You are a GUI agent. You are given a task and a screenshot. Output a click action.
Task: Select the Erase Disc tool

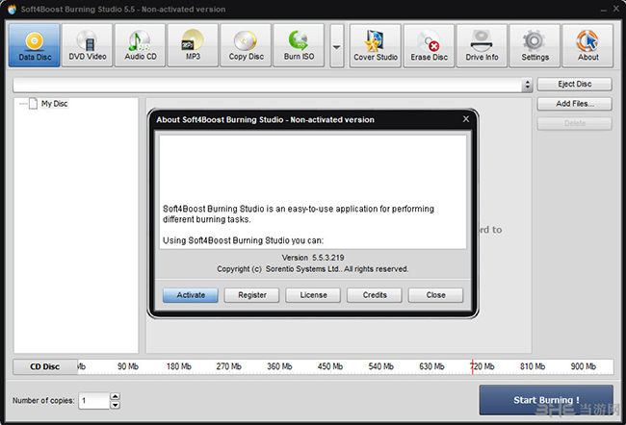(429, 45)
